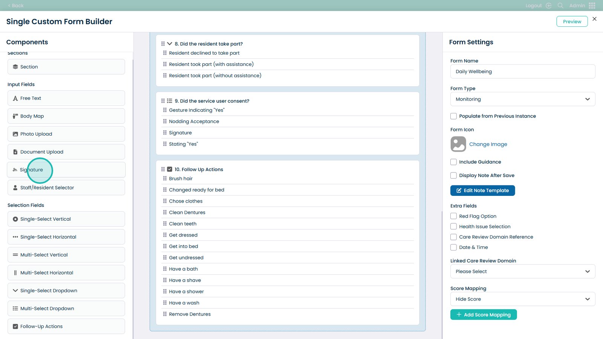Select 'Resident took part (with assistance)' option
The height and width of the screenshot is (339, 603).
(288, 64)
